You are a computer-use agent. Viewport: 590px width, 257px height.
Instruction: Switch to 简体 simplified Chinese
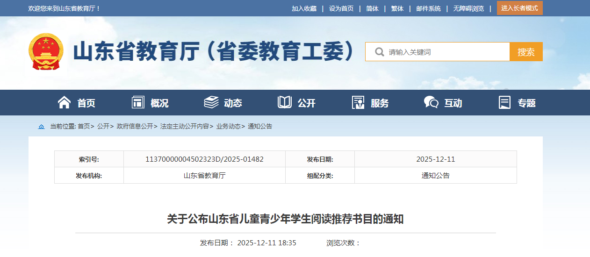click(x=372, y=8)
